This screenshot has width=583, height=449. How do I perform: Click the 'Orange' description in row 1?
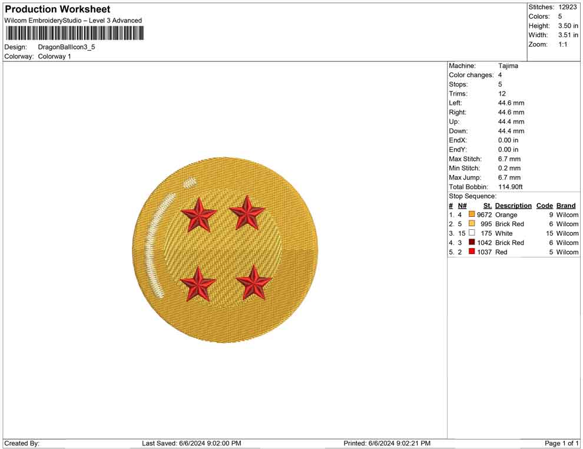click(x=506, y=214)
